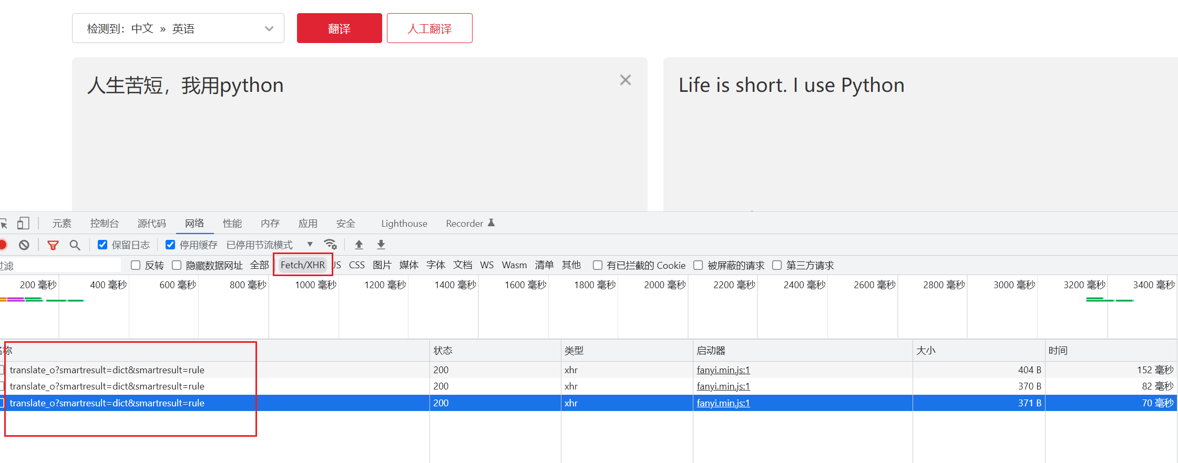
Task: Open the Lighthouse tab
Action: click(404, 224)
